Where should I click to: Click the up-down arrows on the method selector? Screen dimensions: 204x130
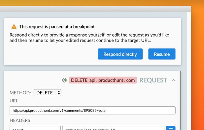59,93
